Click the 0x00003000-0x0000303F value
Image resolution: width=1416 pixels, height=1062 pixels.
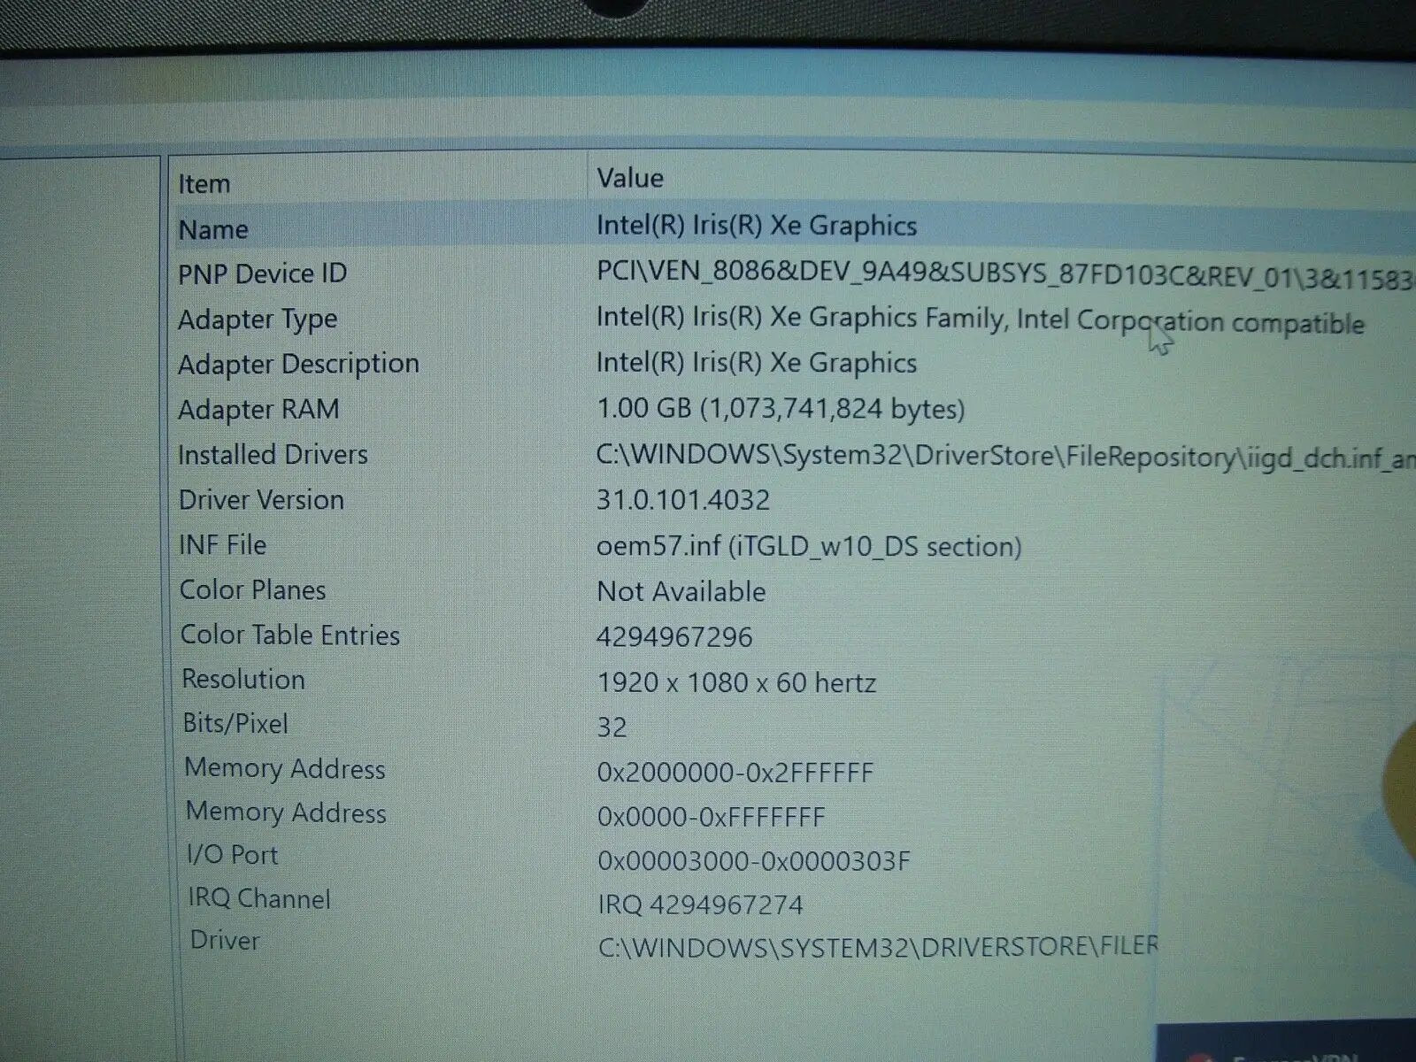click(754, 861)
